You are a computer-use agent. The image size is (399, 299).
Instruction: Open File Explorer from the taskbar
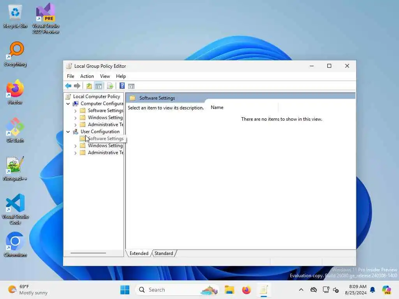coord(229,290)
